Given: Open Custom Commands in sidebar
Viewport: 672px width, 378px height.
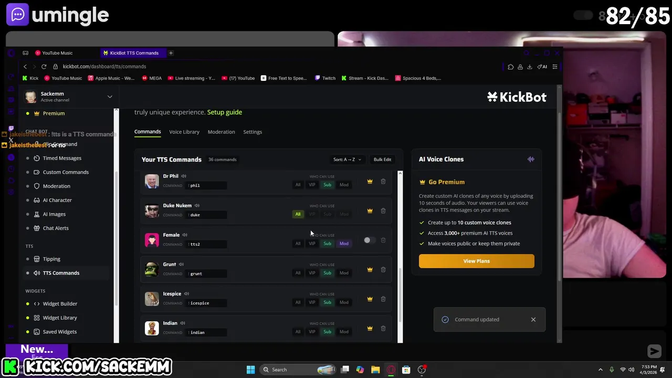Looking at the screenshot, I should coord(66,172).
